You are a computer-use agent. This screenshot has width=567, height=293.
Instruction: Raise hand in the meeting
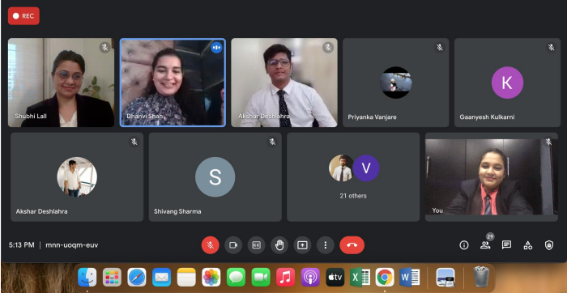pyautogui.click(x=279, y=245)
